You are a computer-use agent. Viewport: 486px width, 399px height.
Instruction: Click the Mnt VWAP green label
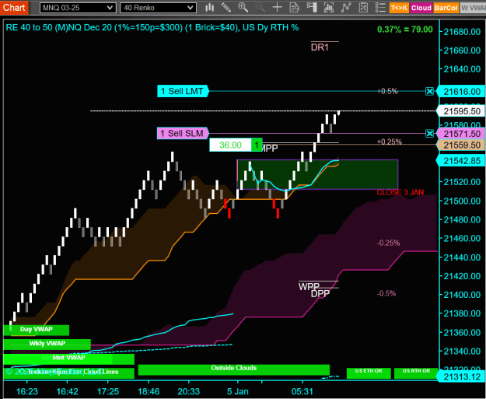pyautogui.click(x=68, y=358)
